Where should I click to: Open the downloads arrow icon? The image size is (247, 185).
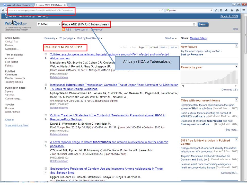point(226,10)
